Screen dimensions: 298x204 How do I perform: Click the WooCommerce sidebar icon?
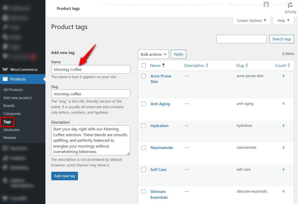click(x=6, y=69)
